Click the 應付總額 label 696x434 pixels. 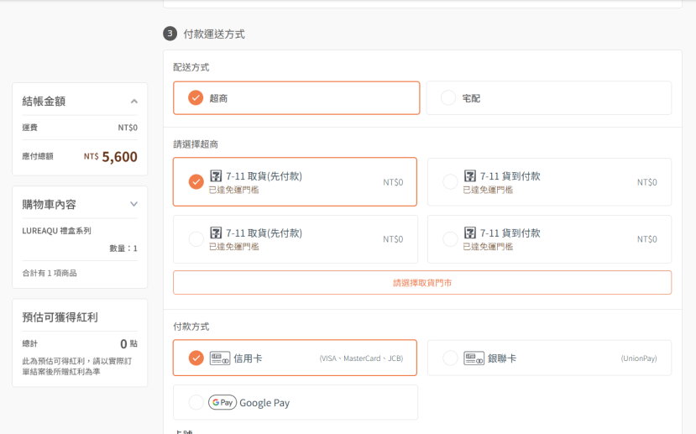click(38, 156)
